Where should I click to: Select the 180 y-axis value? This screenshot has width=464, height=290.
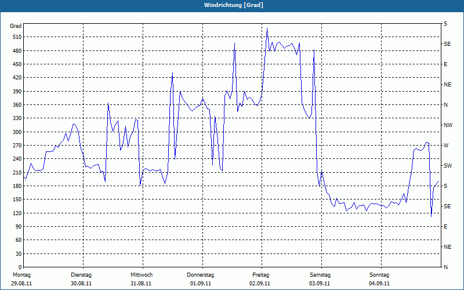[x=17, y=186]
